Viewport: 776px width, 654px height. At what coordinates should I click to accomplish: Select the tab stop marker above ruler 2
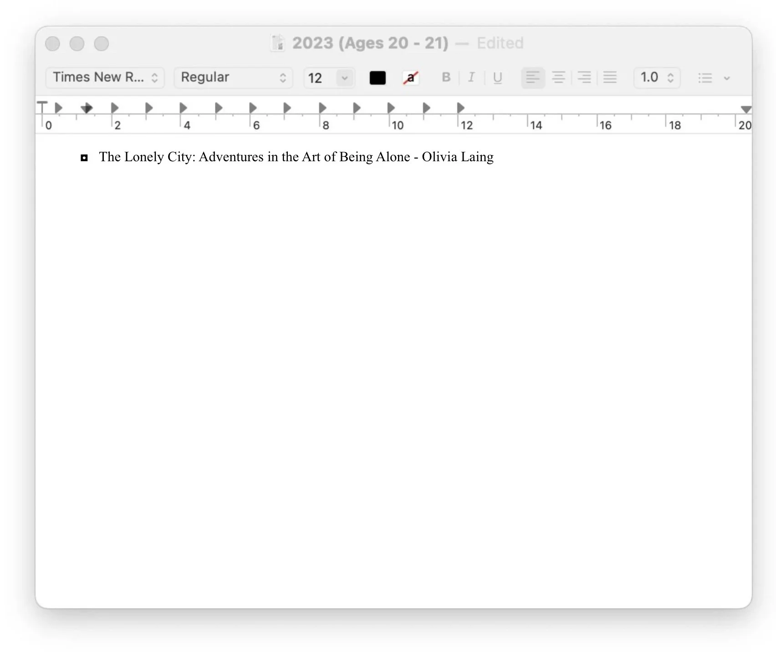click(x=115, y=108)
